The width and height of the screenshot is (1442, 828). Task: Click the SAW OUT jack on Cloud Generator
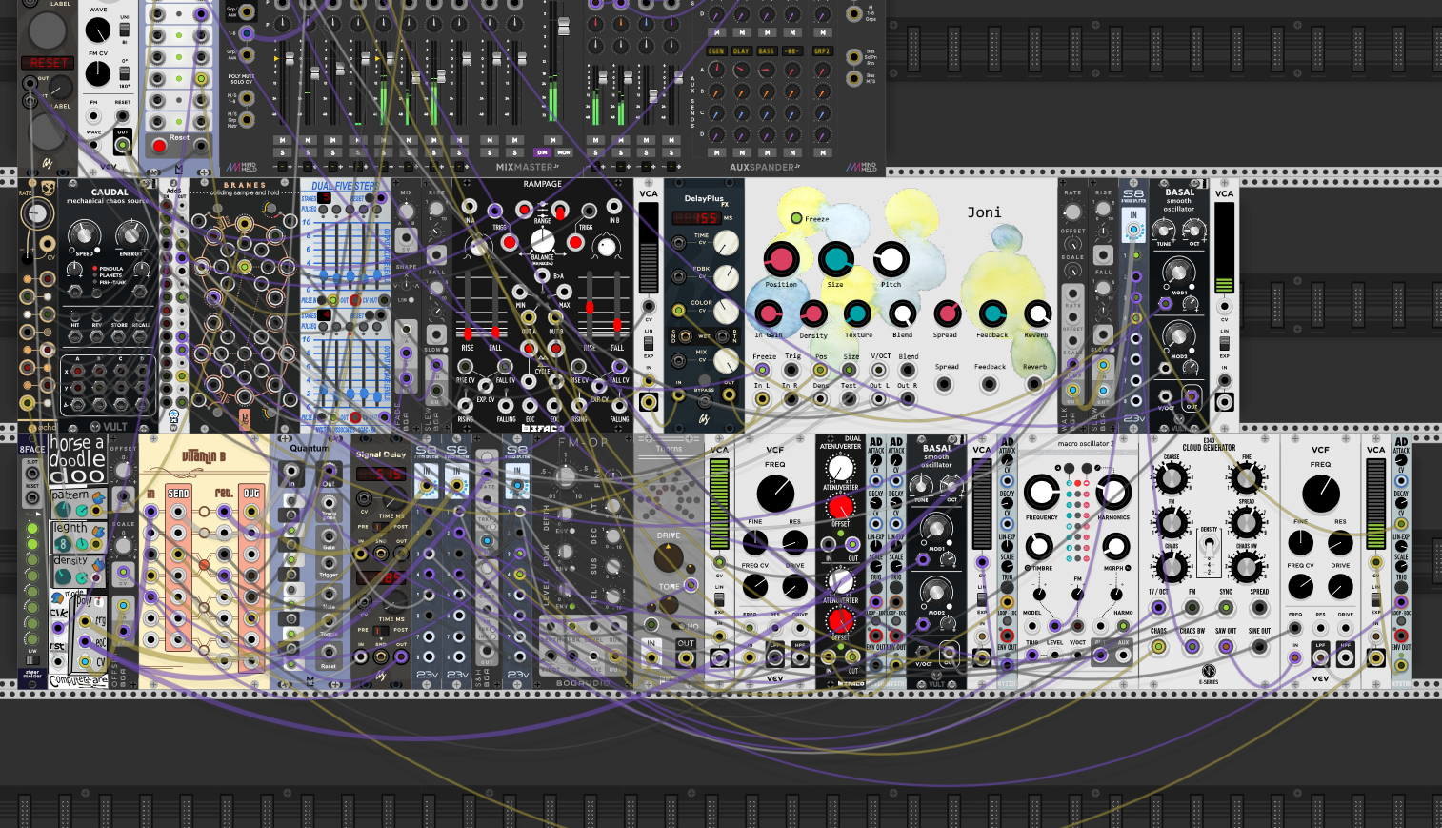1226,646
